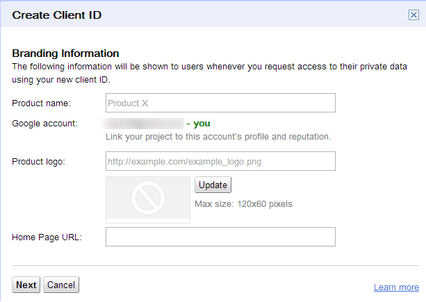The image size is (426, 302).
Task: Click the green "you" account indicator
Action: 202,124
